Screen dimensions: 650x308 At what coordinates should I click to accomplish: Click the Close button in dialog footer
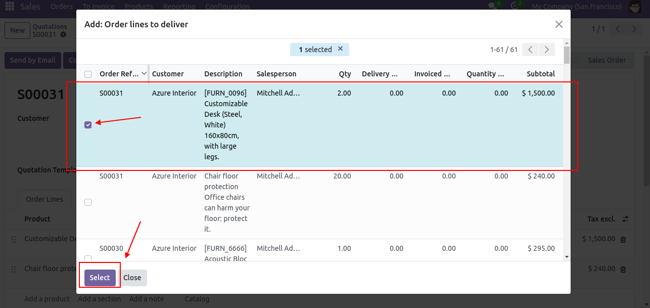[132, 278]
